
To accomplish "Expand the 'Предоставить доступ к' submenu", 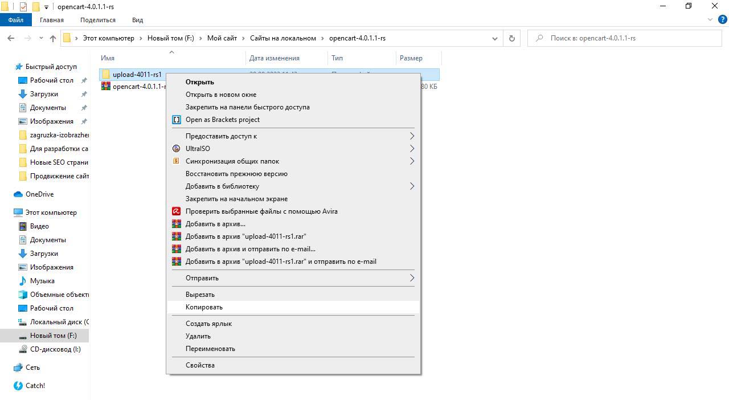I will point(412,136).
